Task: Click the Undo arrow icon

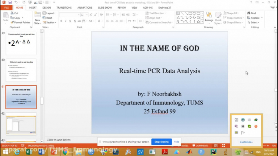Action: (16, 2)
